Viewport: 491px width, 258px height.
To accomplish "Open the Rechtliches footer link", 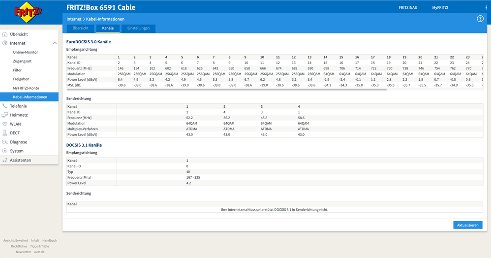I will (x=19, y=246).
